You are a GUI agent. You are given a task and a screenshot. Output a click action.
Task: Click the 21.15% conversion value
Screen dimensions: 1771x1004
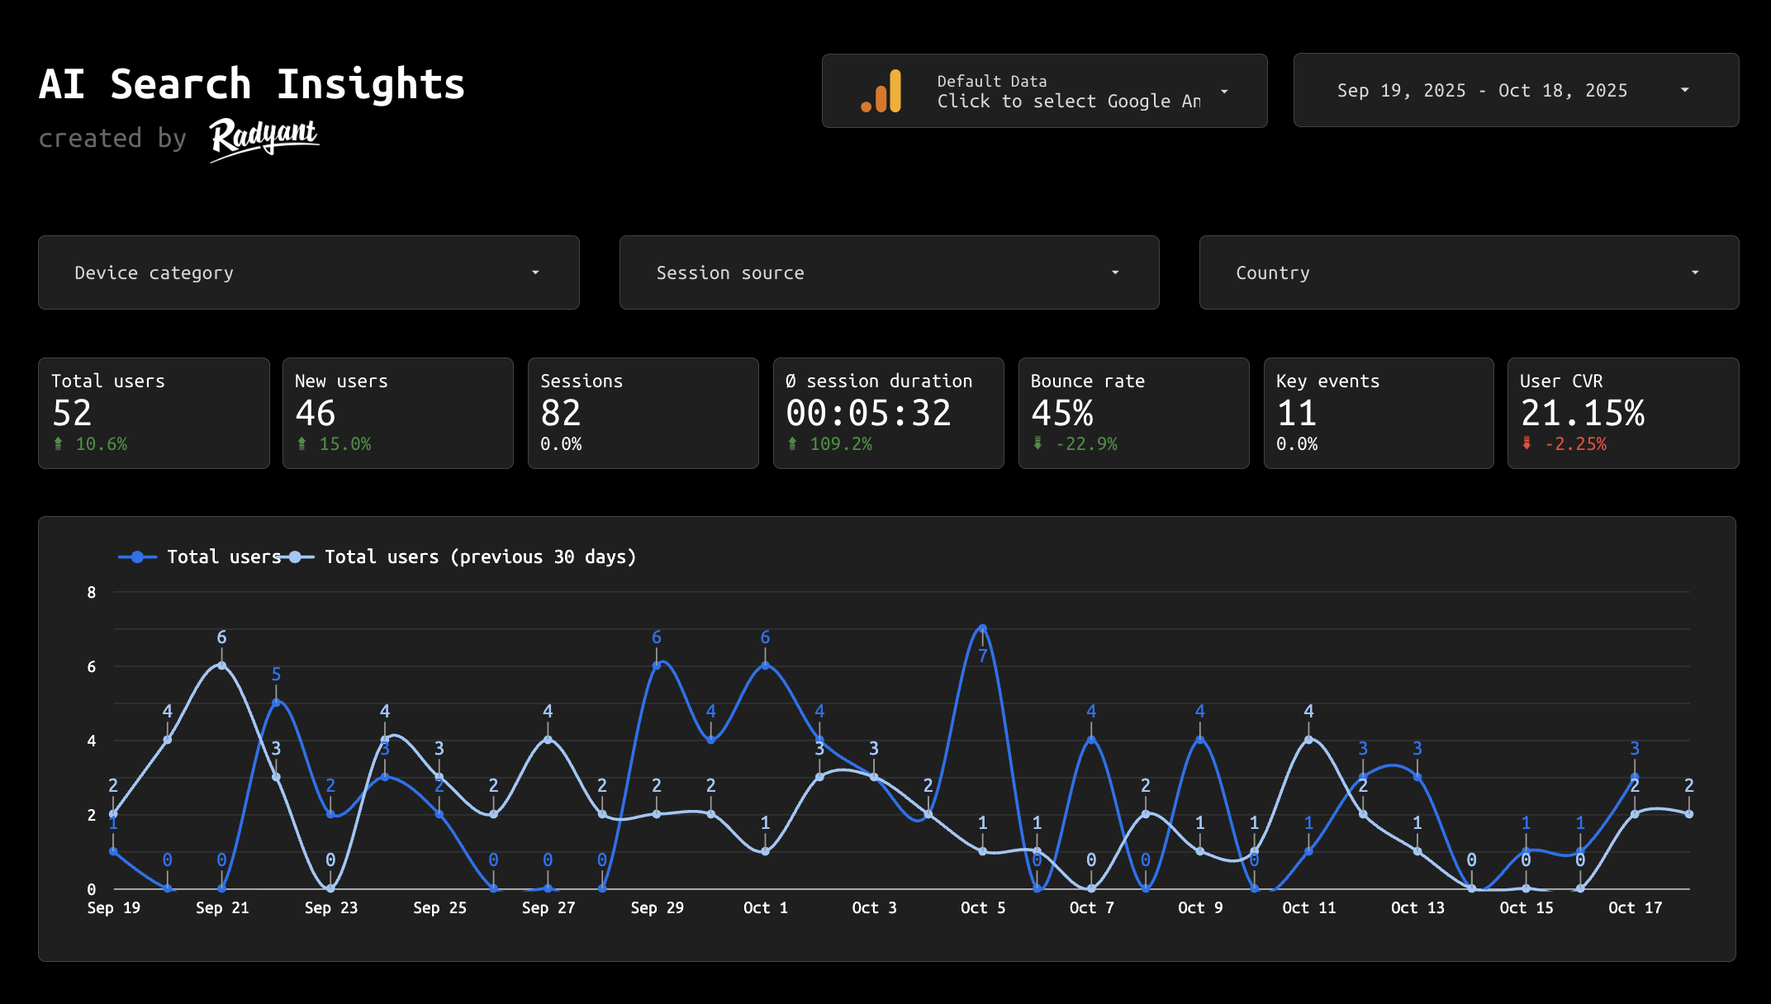pos(1583,413)
